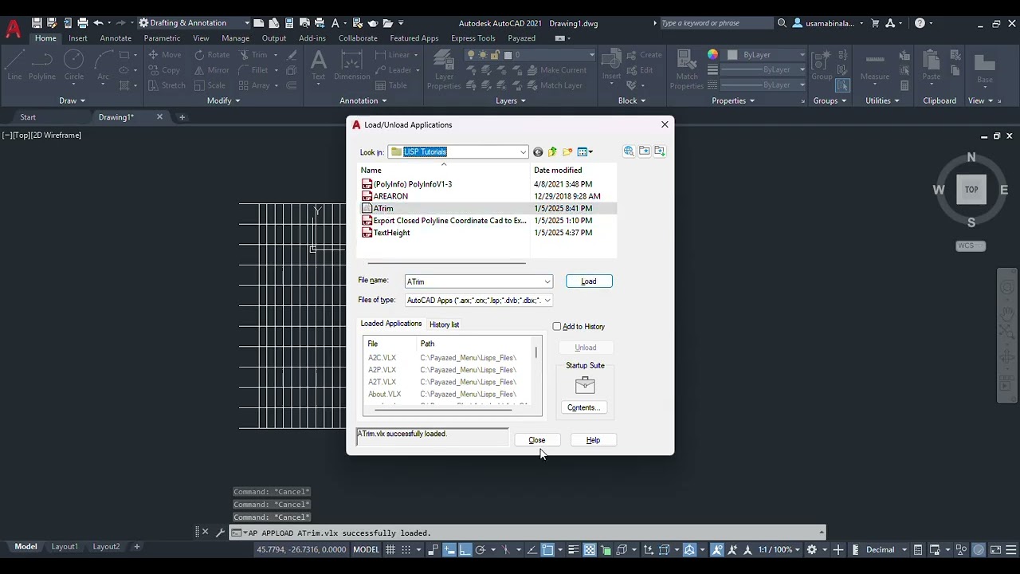Screen dimensions: 1020x574
Task: Click the Contents... button
Action: (x=583, y=407)
